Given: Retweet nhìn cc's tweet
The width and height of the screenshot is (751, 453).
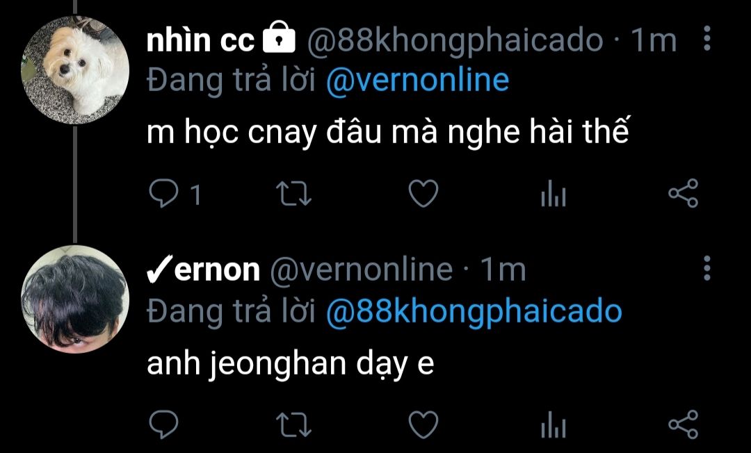Looking at the screenshot, I should coord(294,193).
